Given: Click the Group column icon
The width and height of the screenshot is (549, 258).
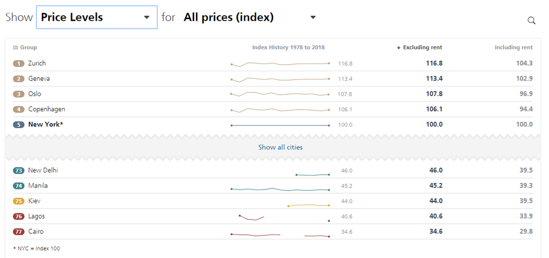Looking at the screenshot, I should pos(15,48).
